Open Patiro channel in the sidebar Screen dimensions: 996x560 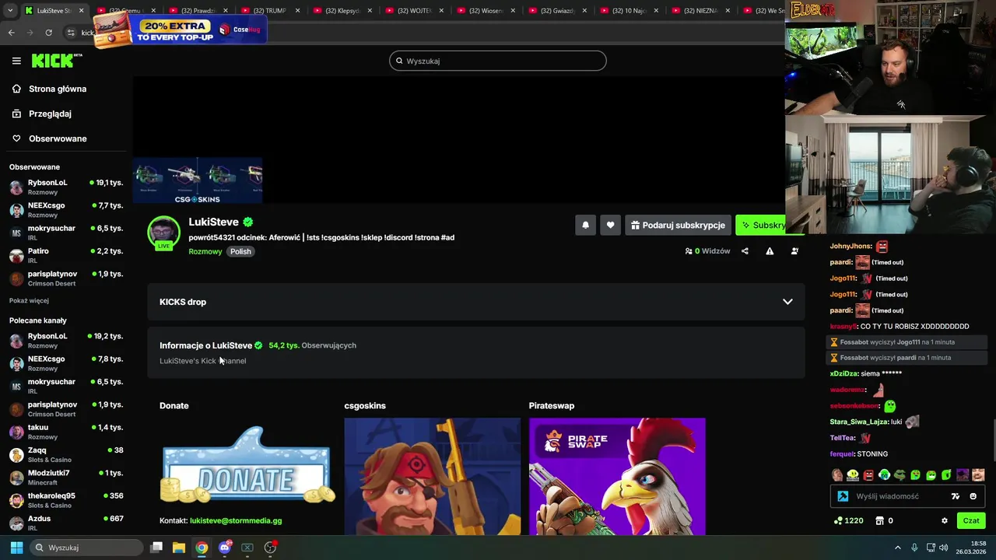click(x=66, y=255)
